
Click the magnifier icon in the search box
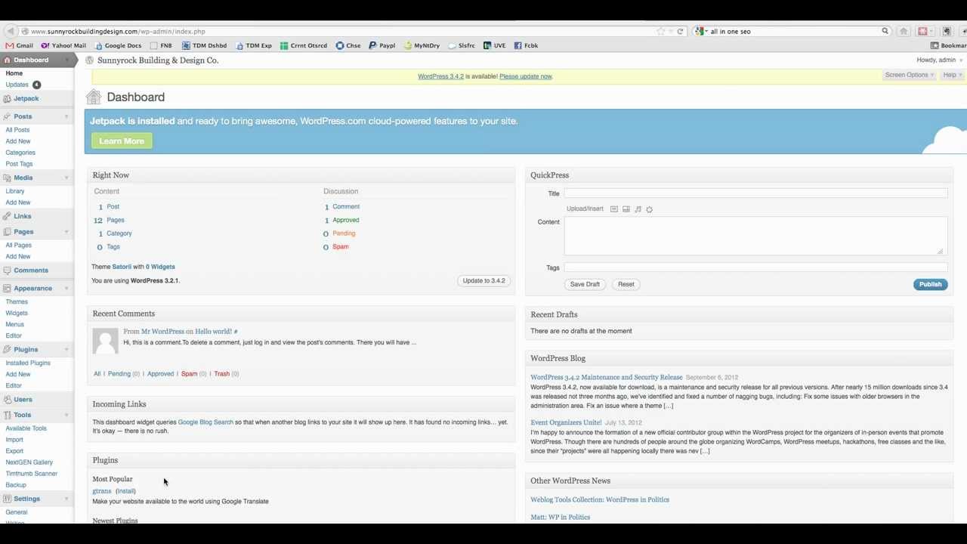(885, 31)
